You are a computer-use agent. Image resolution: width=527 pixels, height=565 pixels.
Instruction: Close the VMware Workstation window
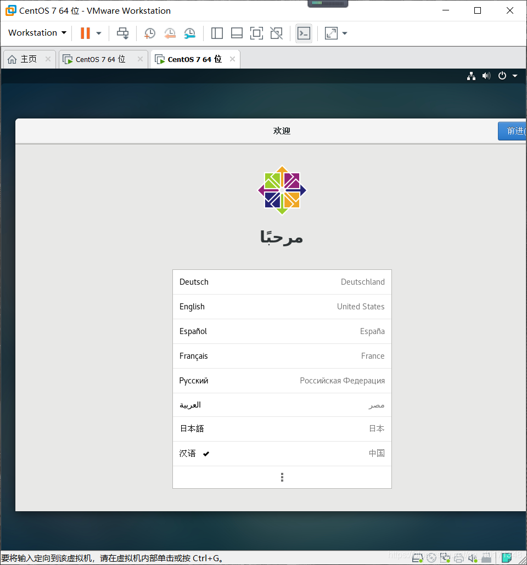(509, 10)
